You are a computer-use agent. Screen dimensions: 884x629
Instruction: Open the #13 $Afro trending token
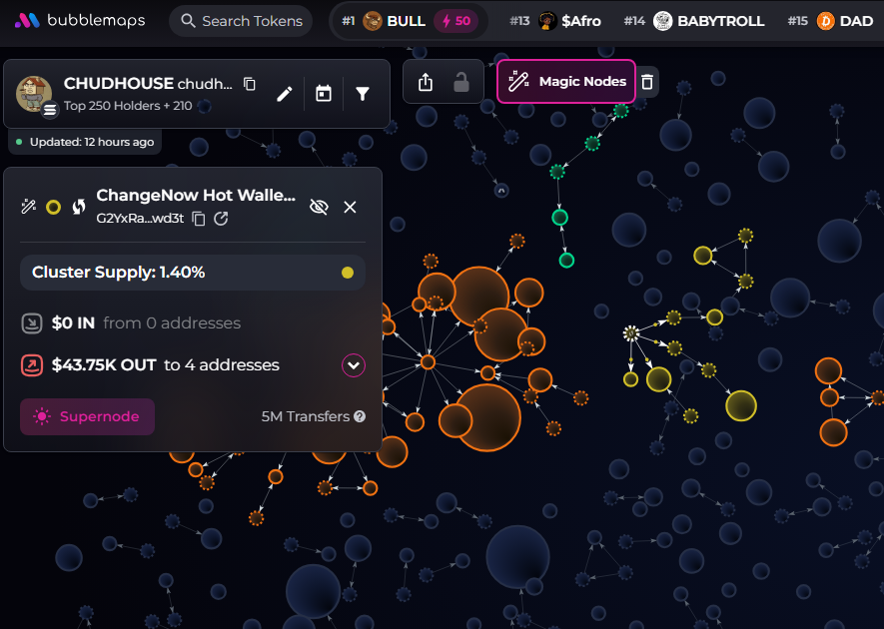pos(555,21)
